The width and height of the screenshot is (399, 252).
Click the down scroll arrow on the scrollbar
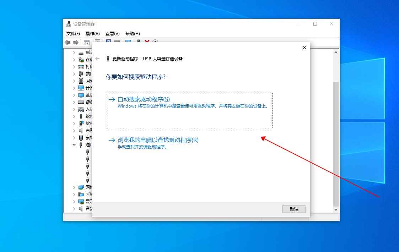(335, 209)
